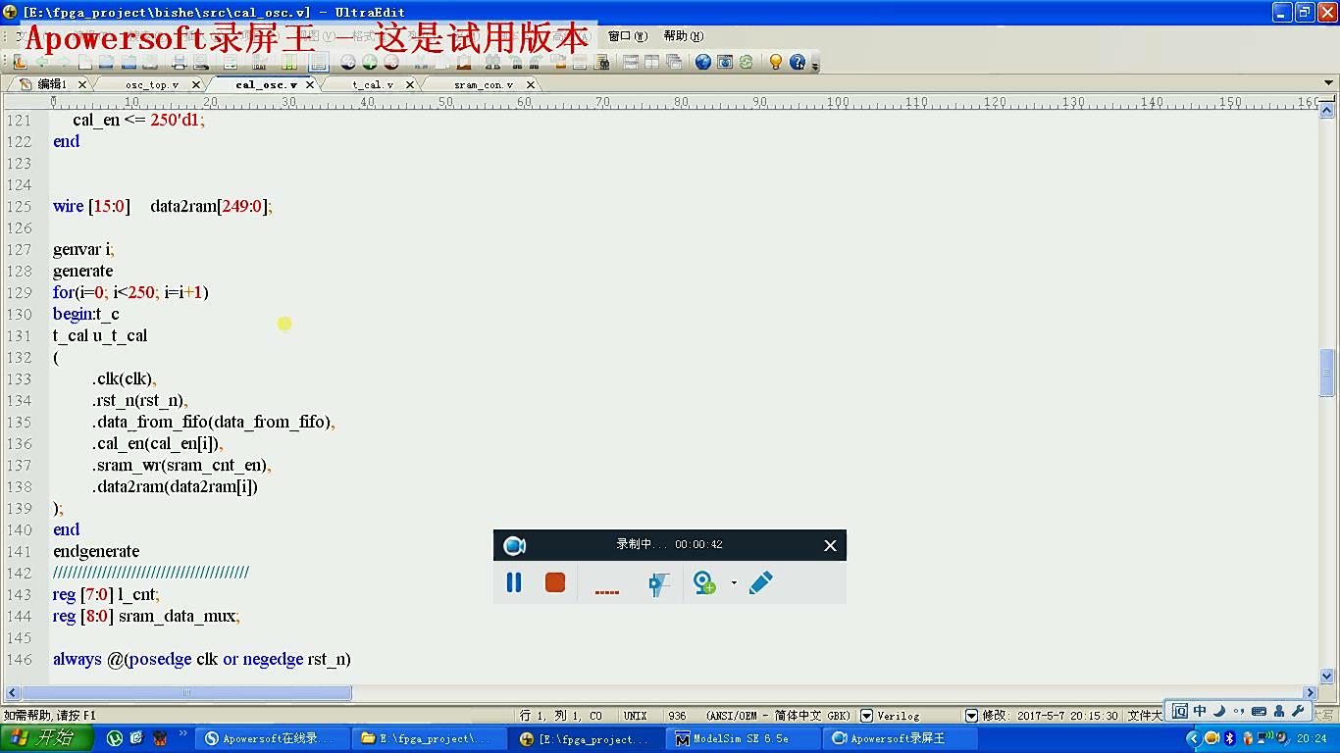The height and width of the screenshot is (753, 1340).
Task: Stop the recording with the red square
Action: tap(555, 582)
